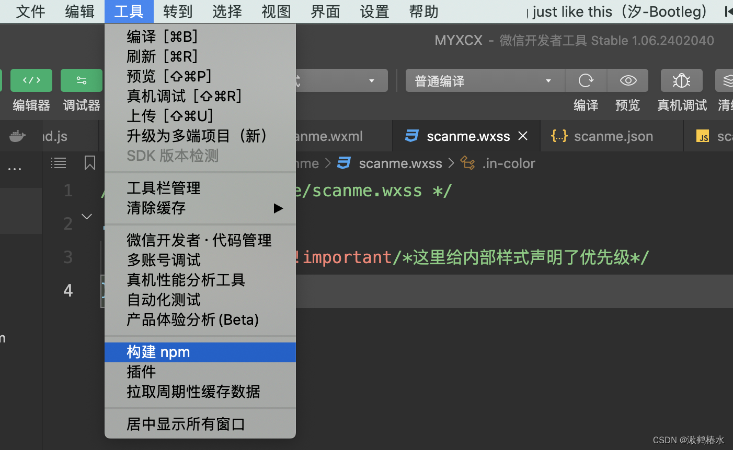733x450 pixels.
Task: Select 自动化测试 menu item
Action: click(200, 300)
